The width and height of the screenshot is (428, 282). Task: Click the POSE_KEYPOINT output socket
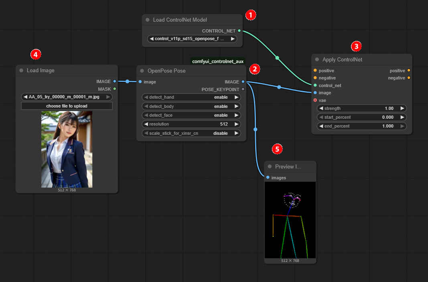point(243,89)
